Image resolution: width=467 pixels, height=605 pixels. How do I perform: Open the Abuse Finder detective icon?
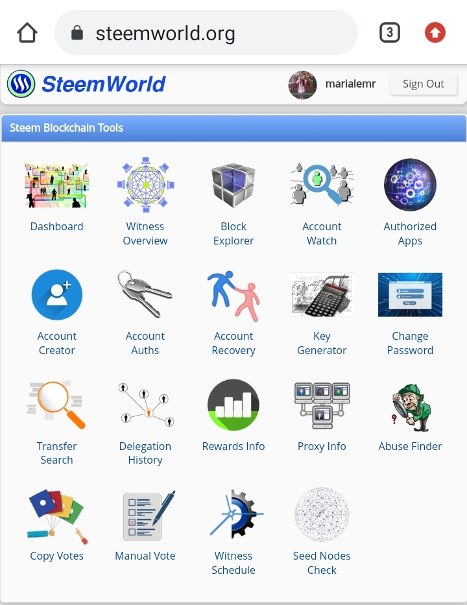point(411,407)
